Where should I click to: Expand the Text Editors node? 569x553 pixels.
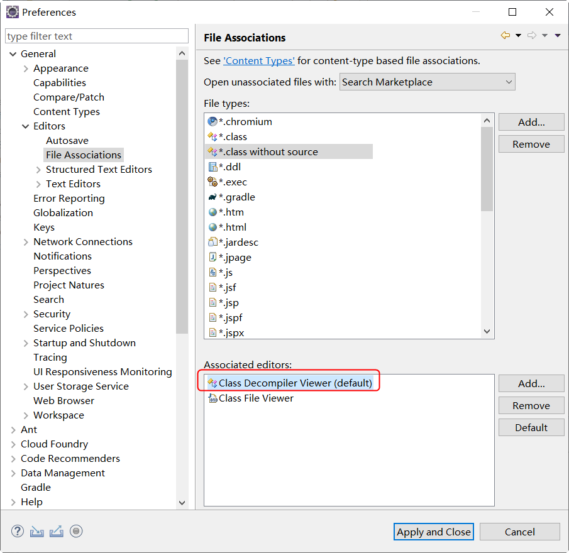click(x=38, y=184)
